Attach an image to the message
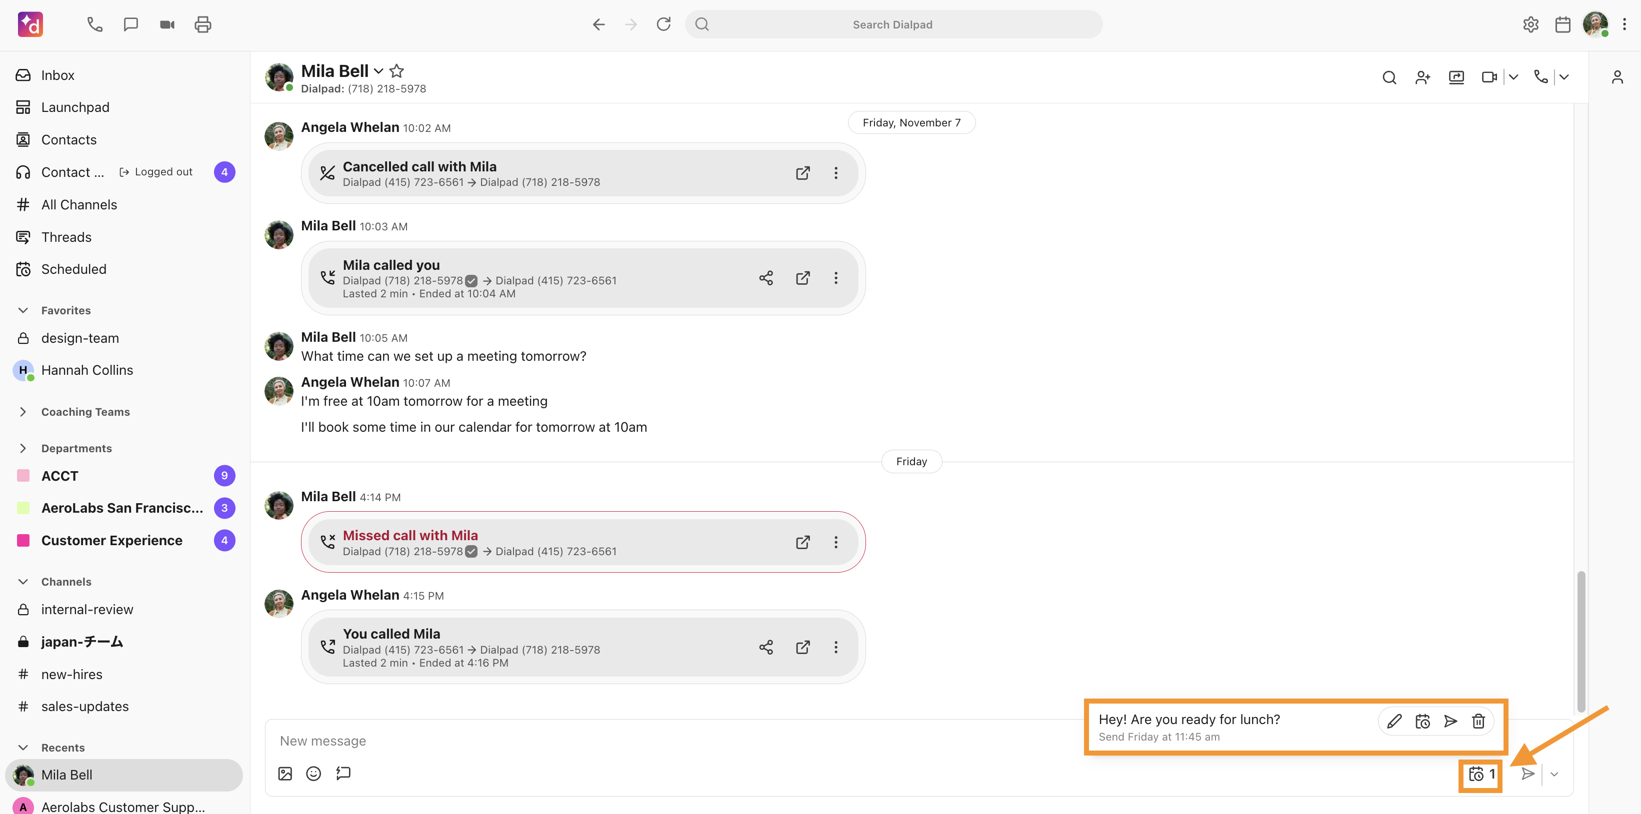Screen dimensions: 1641x814 [285, 774]
